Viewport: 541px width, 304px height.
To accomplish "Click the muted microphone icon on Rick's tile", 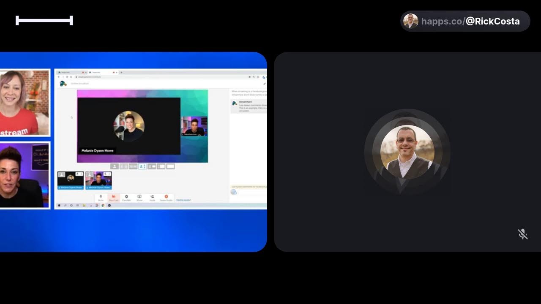I will [x=523, y=234].
